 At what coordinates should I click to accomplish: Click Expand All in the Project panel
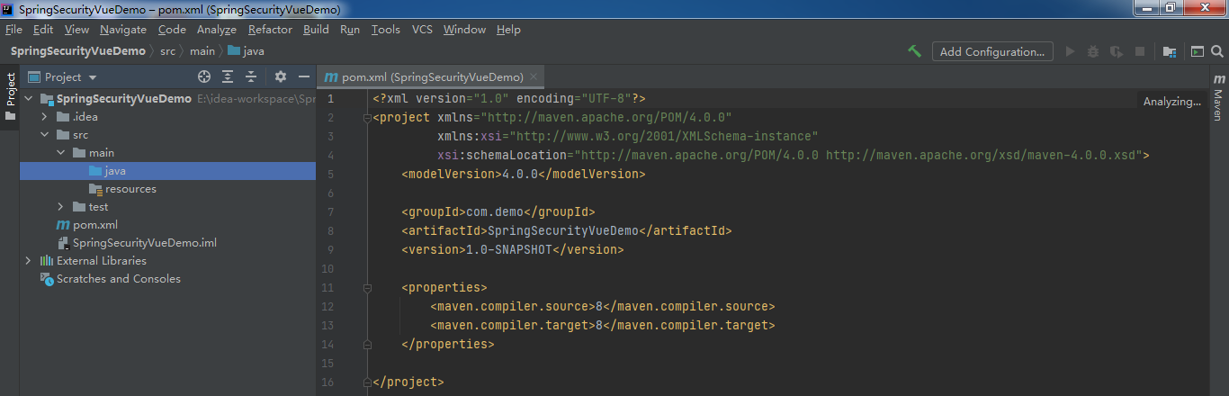tap(229, 76)
